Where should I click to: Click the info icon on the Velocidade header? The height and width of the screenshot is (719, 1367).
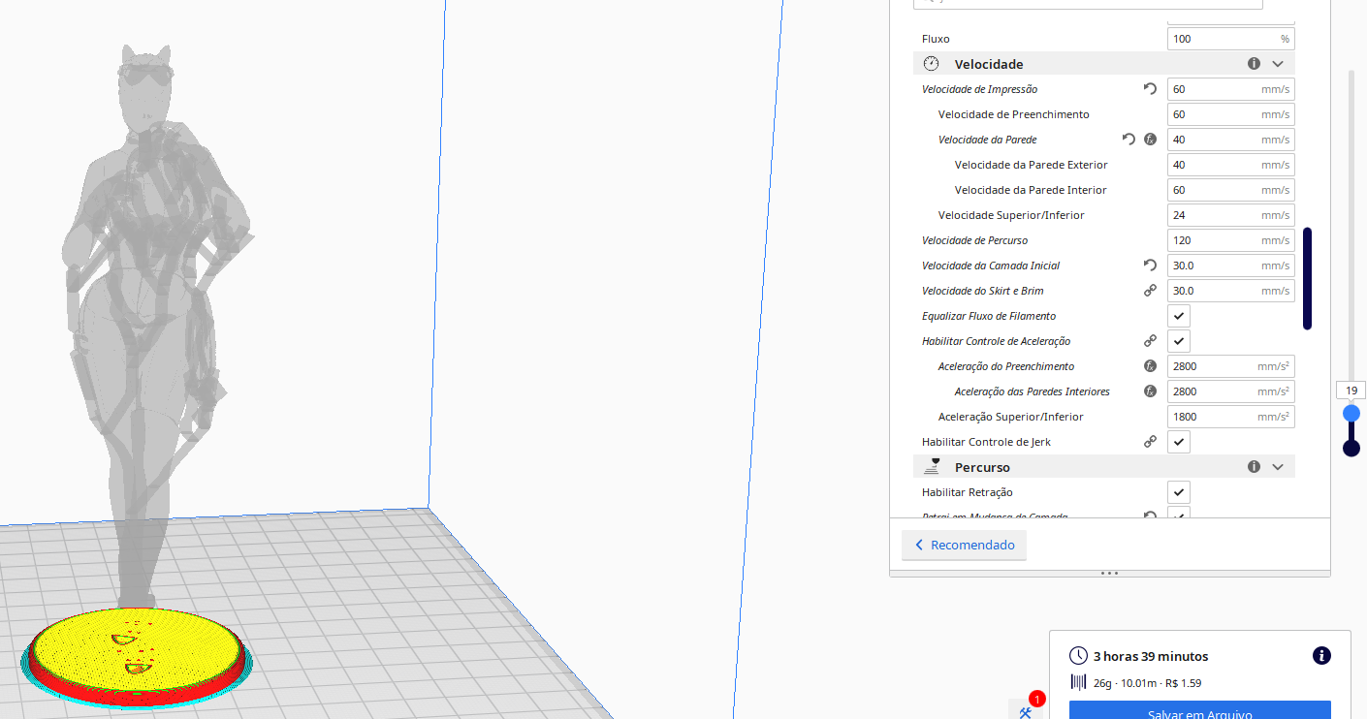(x=1254, y=62)
